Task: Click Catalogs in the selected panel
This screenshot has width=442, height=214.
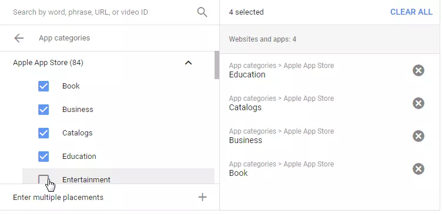Action: coord(245,107)
